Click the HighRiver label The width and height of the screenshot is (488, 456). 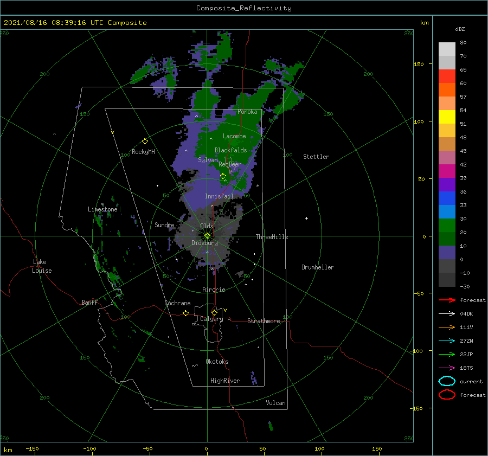225,381
